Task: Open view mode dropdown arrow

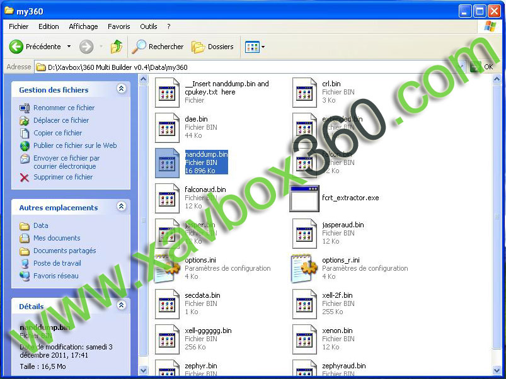Action: pos(263,47)
